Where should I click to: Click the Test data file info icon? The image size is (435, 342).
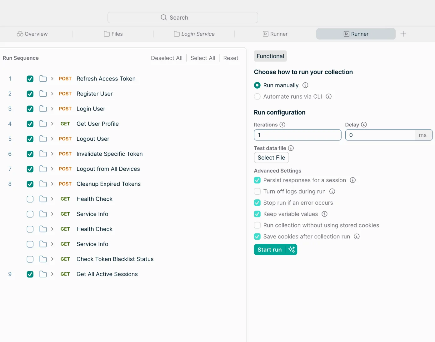[291, 148]
